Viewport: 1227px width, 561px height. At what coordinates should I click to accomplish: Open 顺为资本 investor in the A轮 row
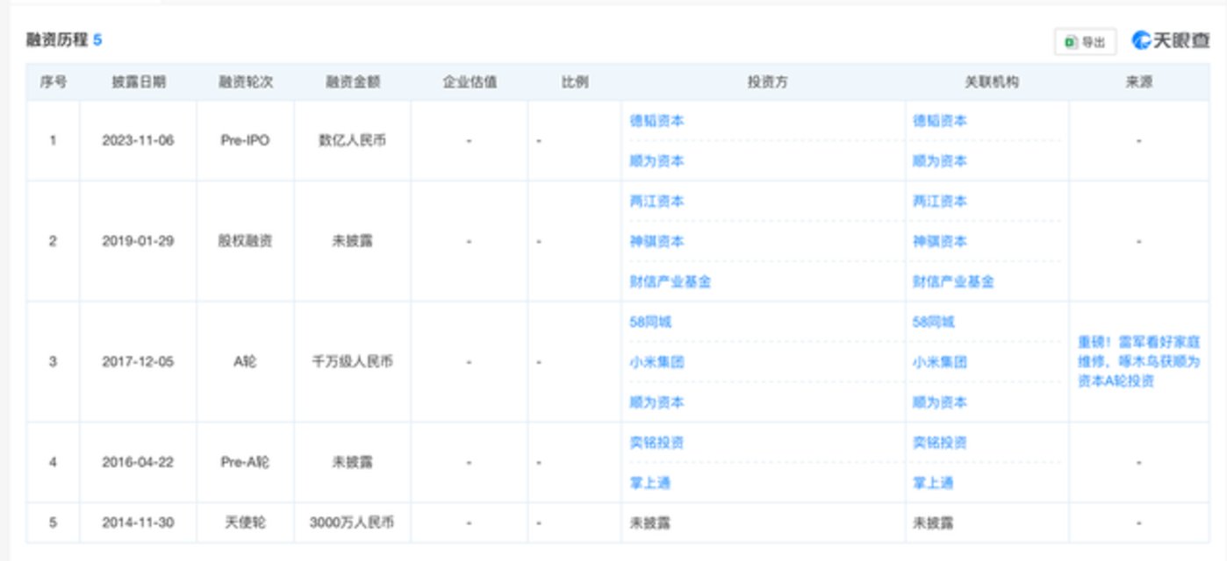pos(657,402)
